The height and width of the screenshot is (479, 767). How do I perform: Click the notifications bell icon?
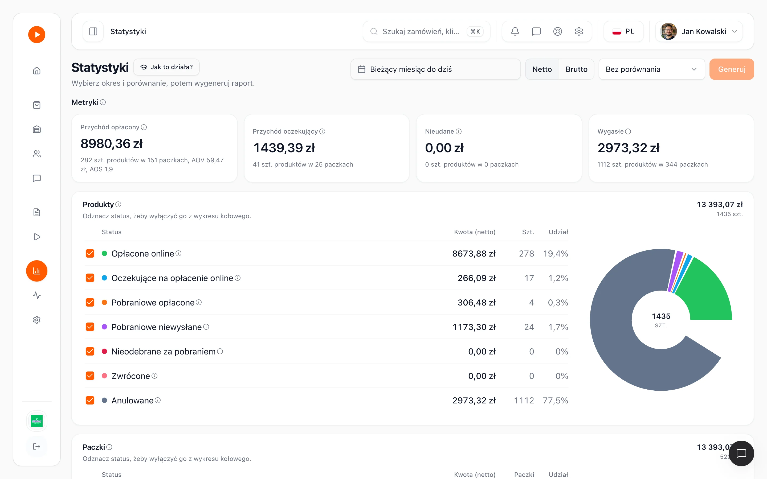click(515, 31)
